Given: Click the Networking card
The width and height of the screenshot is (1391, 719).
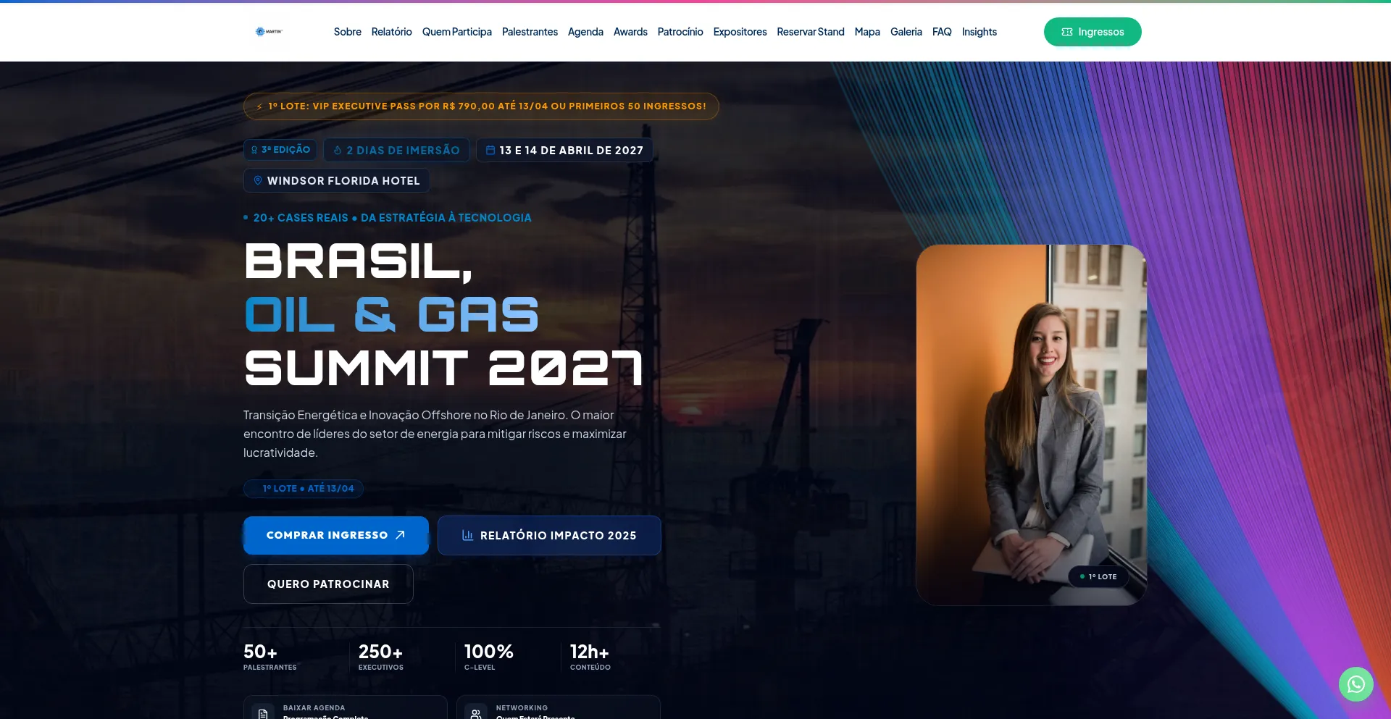Looking at the screenshot, I should tap(559, 707).
